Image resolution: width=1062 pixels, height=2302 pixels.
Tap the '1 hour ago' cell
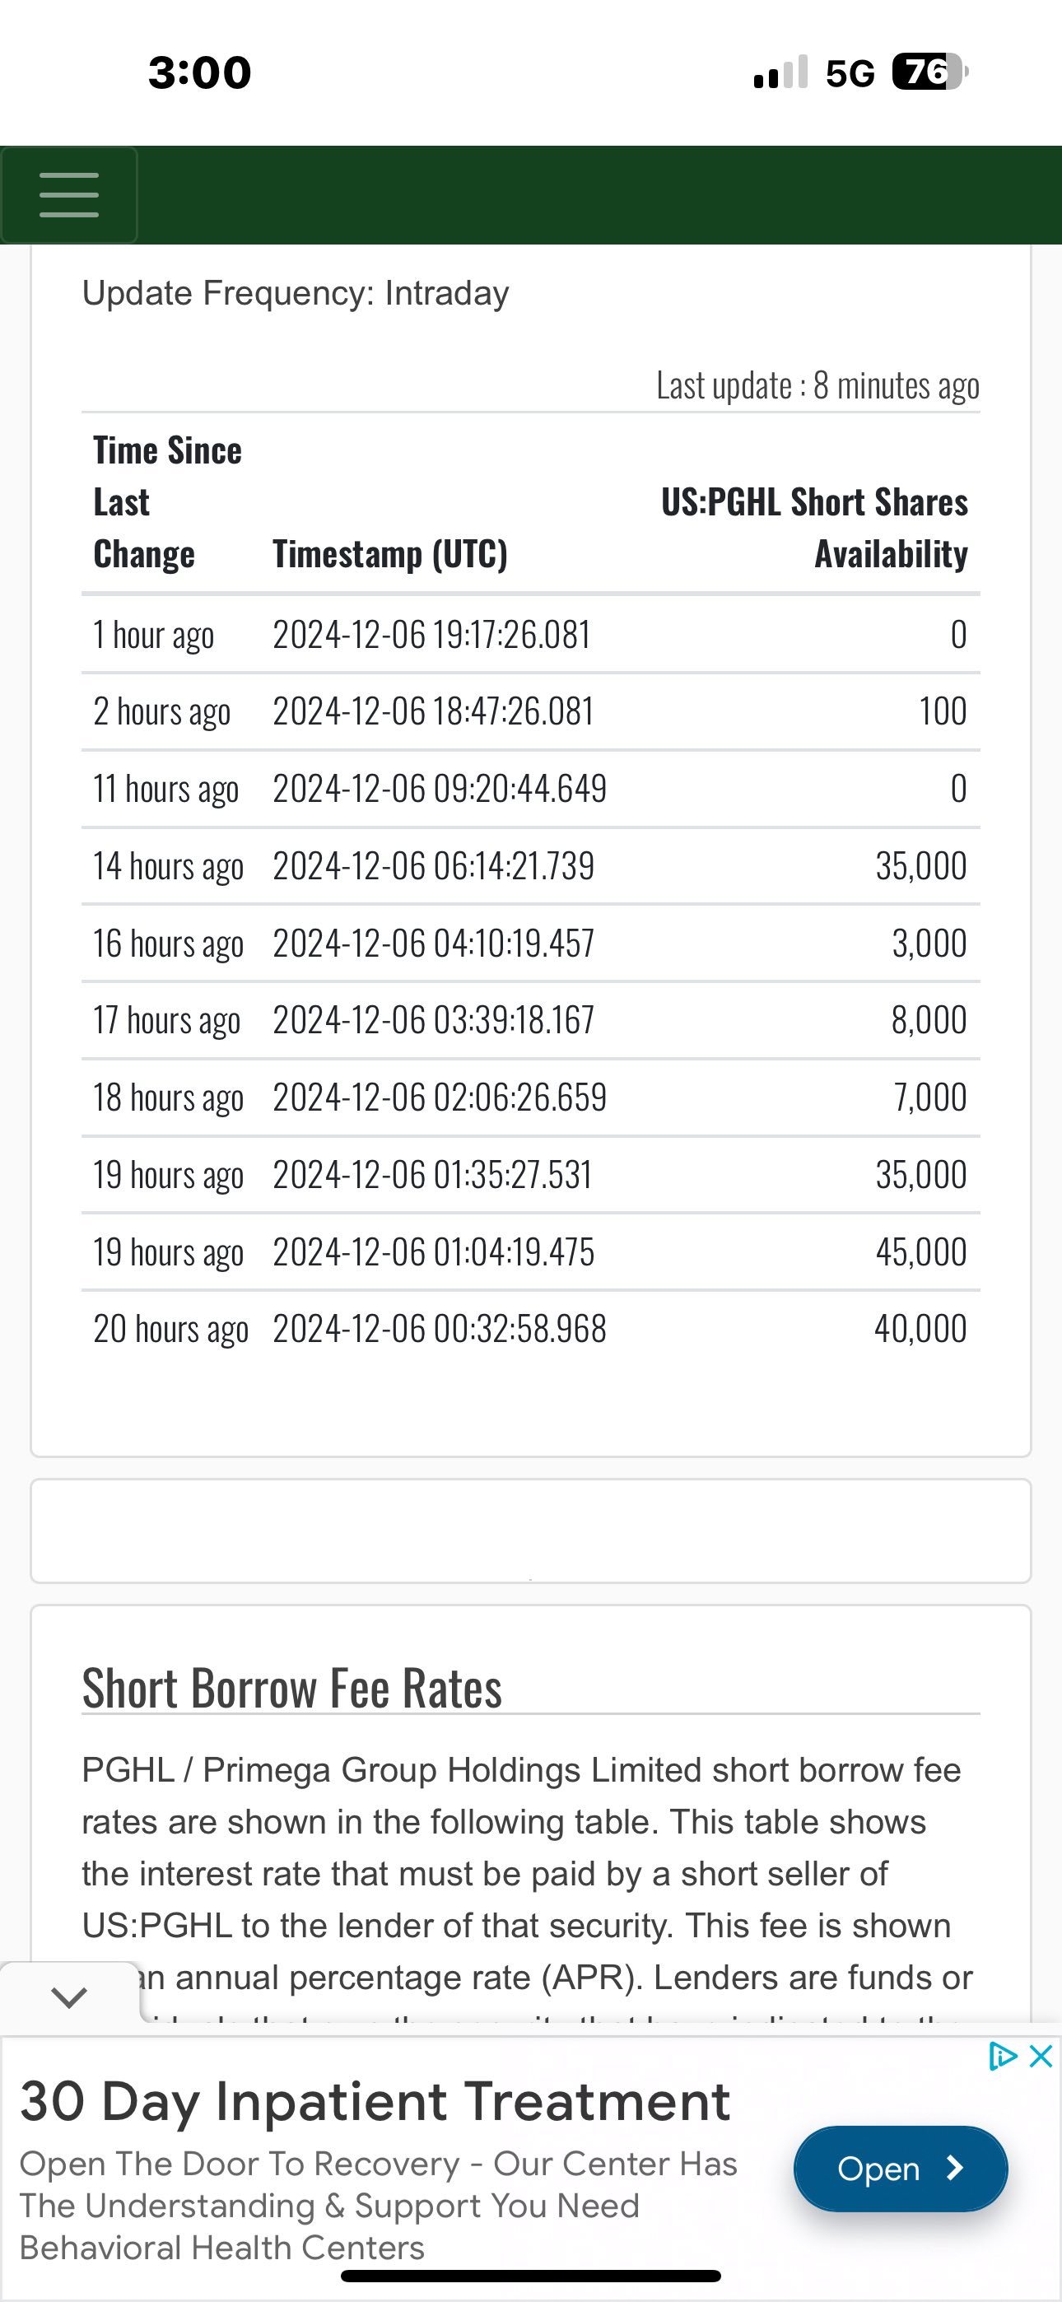[154, 636]
